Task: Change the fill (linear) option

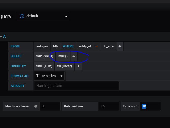Action: tap(64, 66)
